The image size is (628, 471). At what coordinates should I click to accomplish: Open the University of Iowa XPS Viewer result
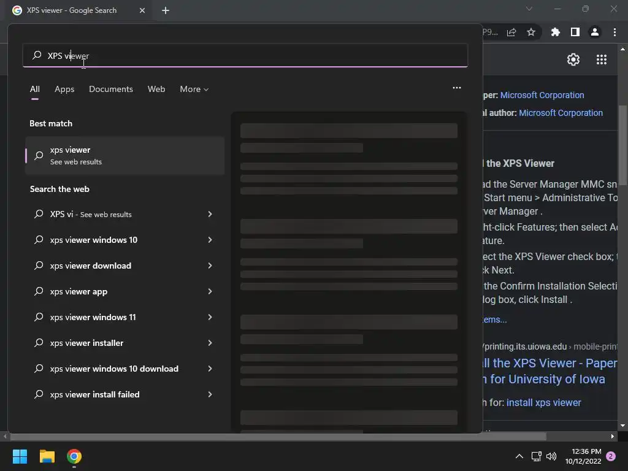coord(549,371)
